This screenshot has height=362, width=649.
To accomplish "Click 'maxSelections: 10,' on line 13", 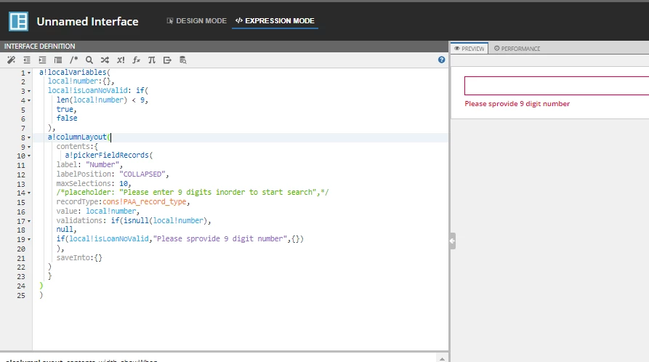I will [94, 183].
